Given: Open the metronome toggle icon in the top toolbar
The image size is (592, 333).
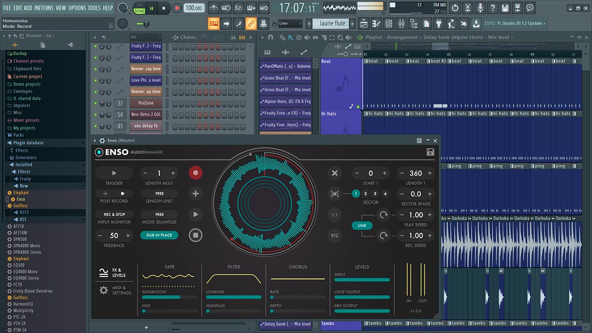Looking at the screenshot, I should pyautogui.click(x=214, y=8).
